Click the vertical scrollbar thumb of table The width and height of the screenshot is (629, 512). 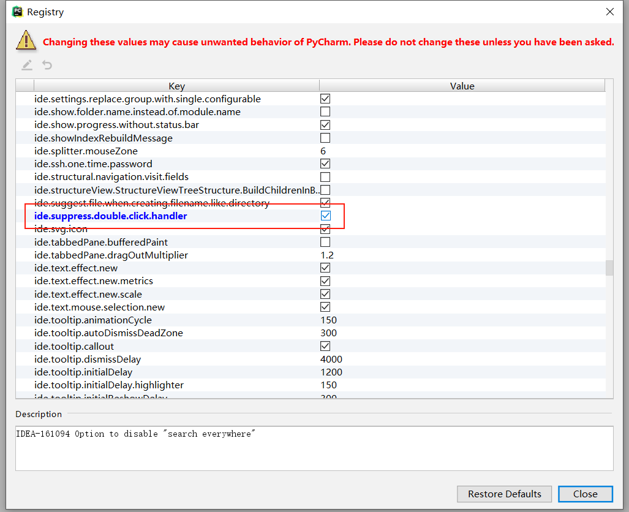[609, 268]
